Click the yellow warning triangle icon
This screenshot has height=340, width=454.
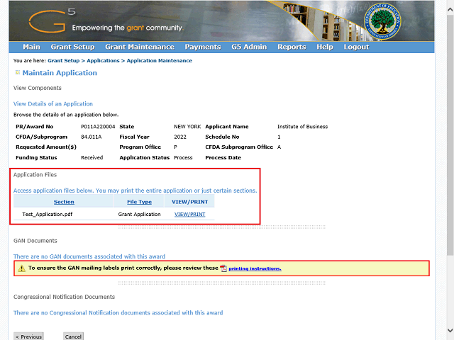(x=22, y=268)
